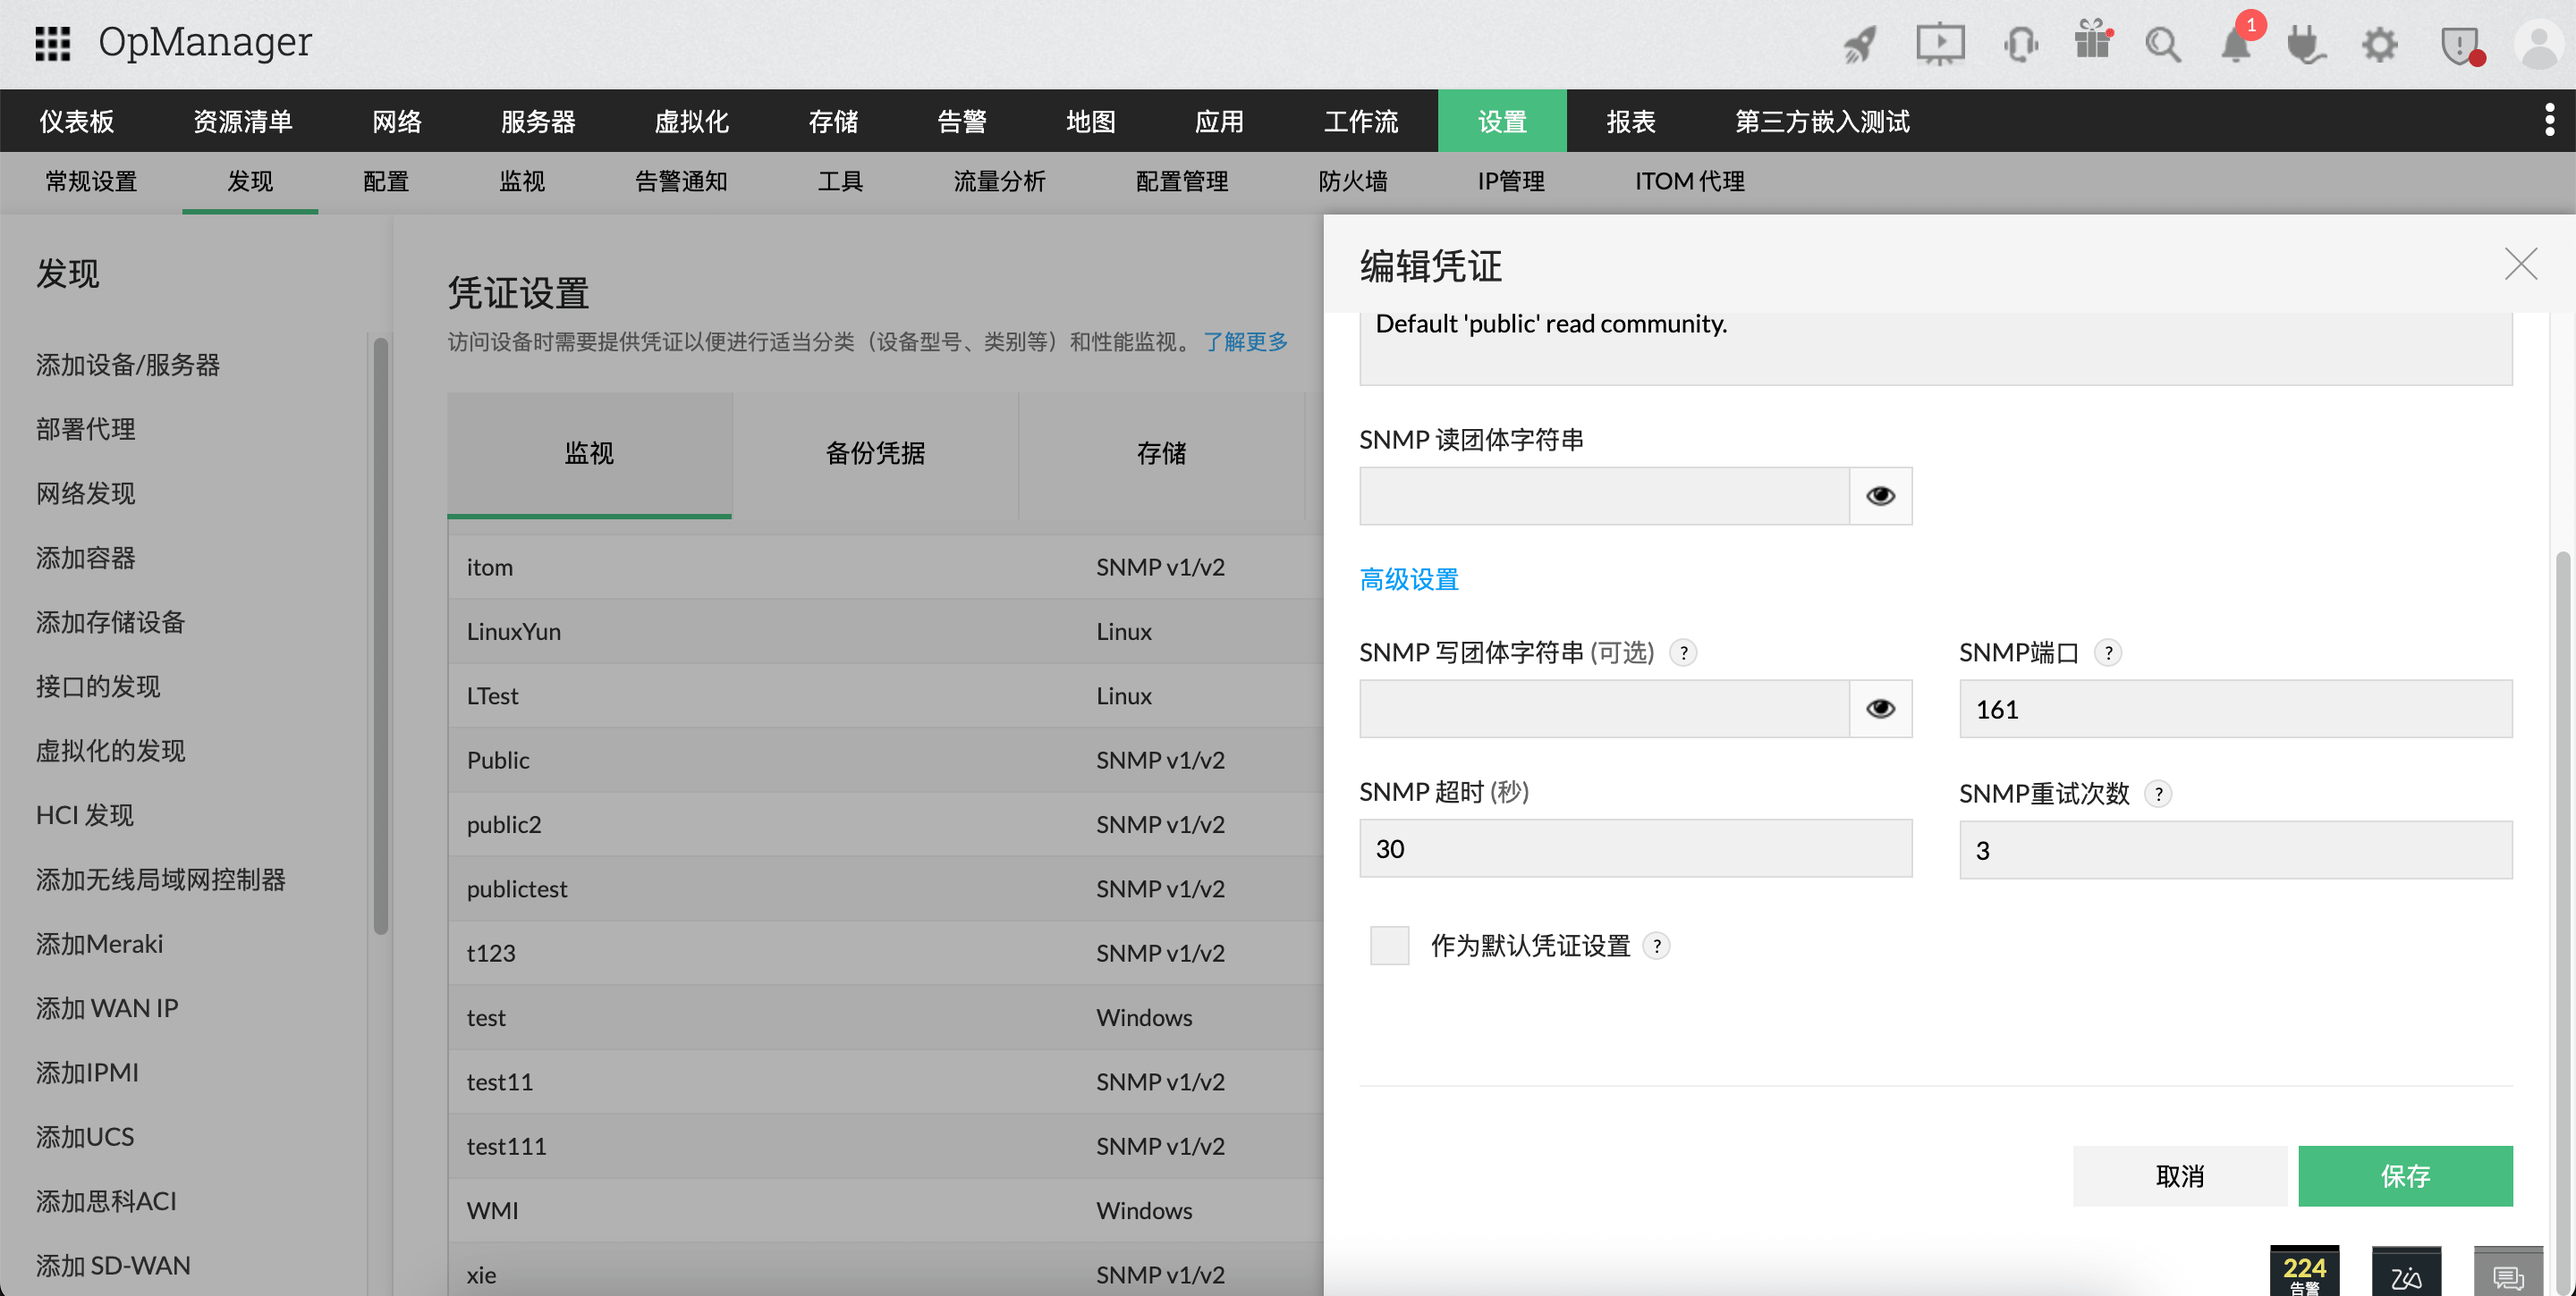This screenshot has height=1296, width=2576.
Task: Open the vertical three-dot overflow menu
Action: (2550, 119)
